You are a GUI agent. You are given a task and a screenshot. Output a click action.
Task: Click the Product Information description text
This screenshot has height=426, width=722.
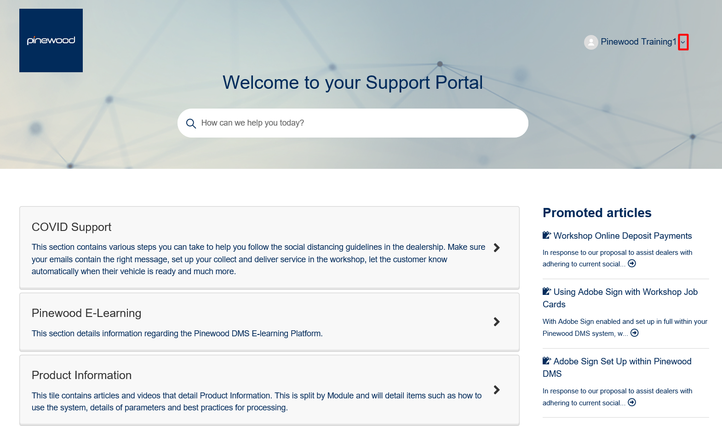pos(257,402)
